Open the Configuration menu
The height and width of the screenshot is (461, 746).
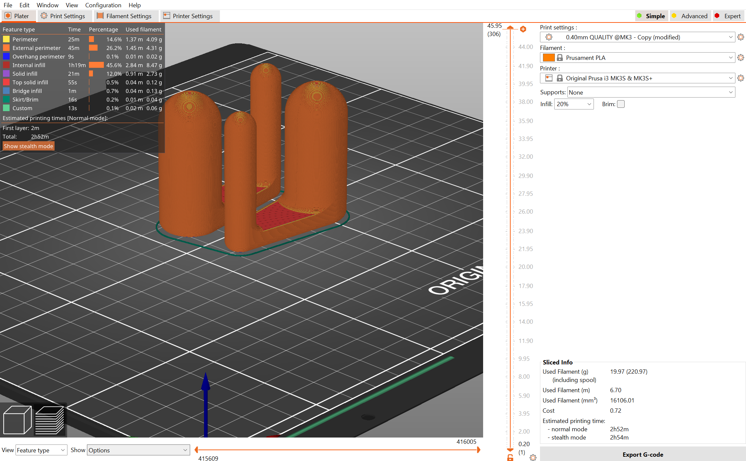(x=103, y=5)
